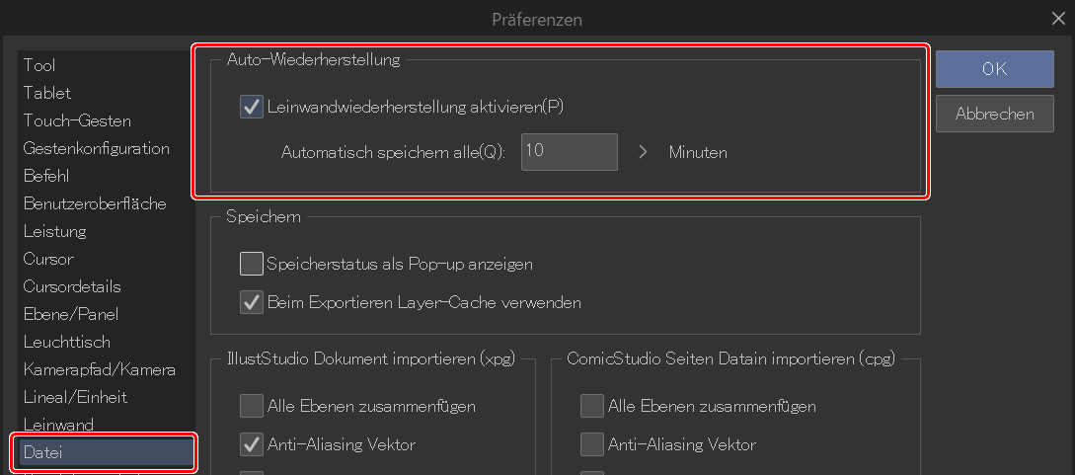Click the auto-save interval field
Screen dimensions: 1075x475
coord(569,152)
